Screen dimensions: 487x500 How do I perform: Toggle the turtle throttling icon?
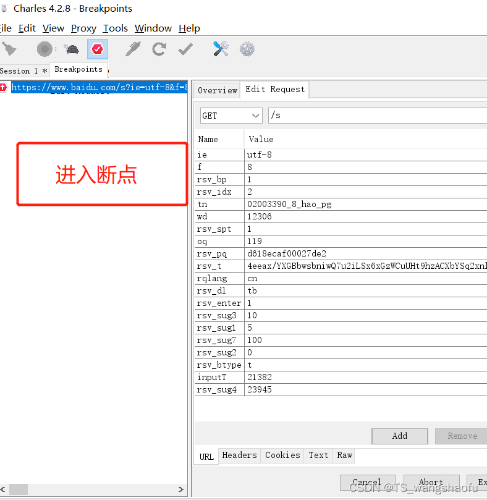tap(71, 49)
